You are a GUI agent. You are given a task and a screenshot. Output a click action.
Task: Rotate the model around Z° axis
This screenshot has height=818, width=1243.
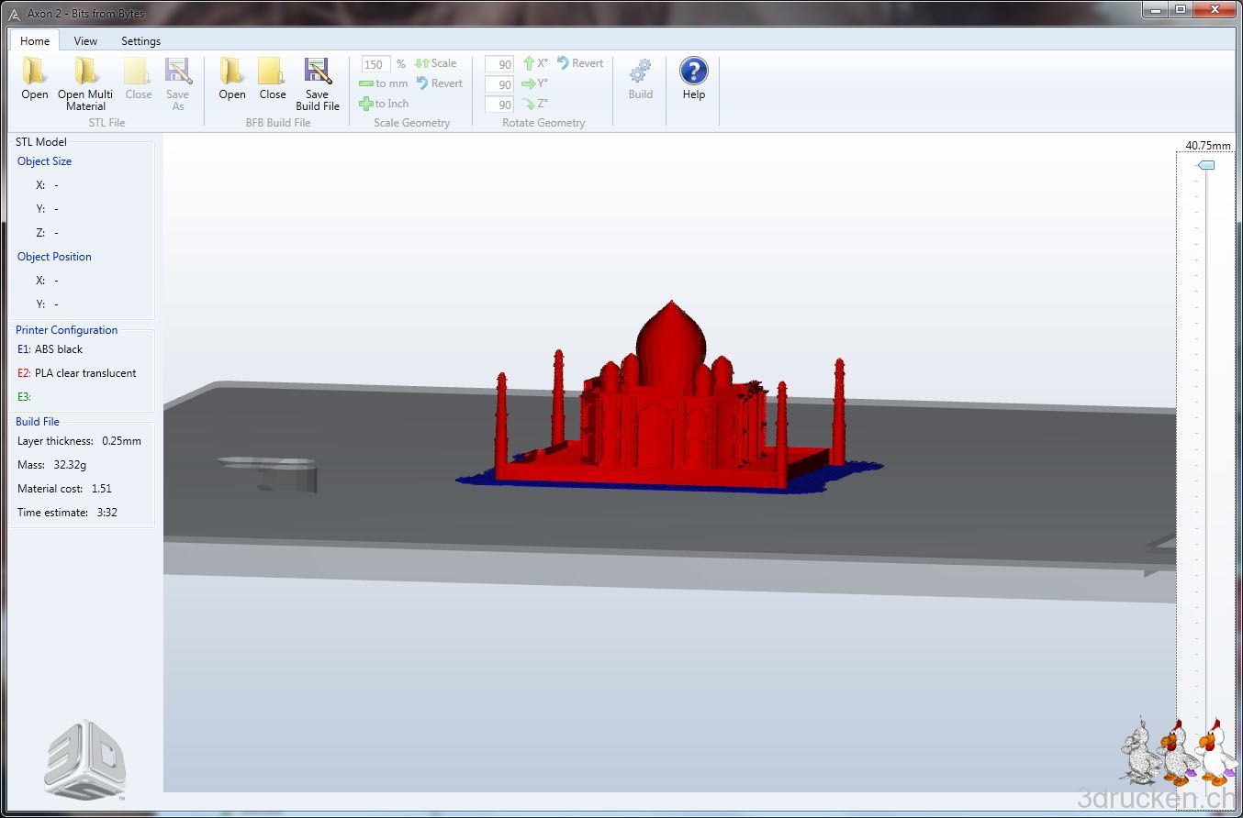[535, 104]
